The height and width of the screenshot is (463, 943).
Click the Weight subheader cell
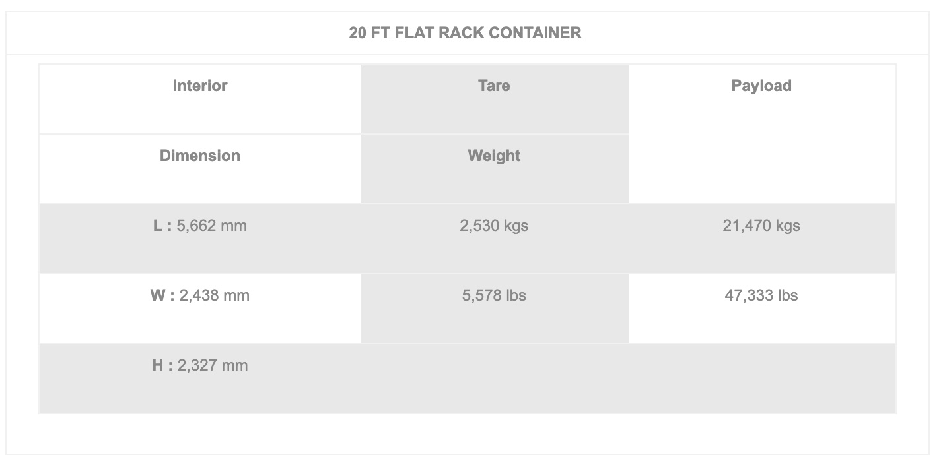click(494, 169)
